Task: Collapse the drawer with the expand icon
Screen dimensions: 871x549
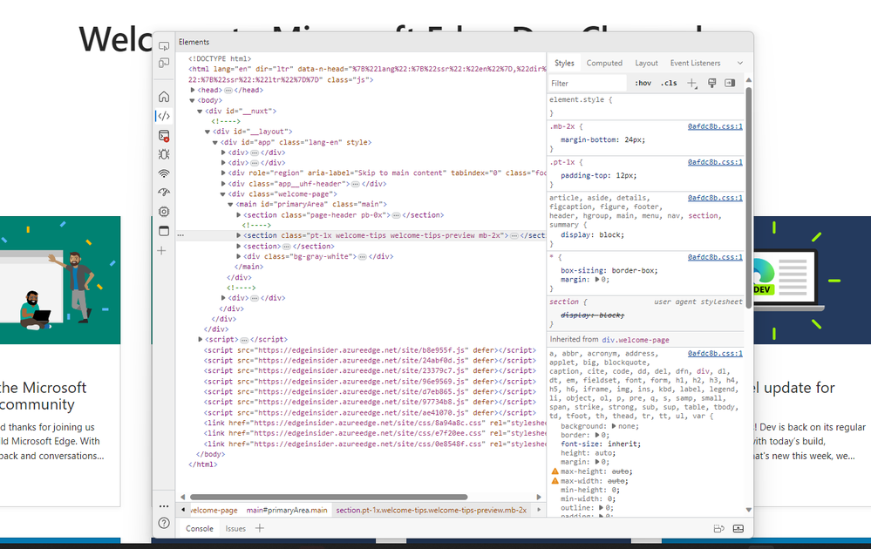Action: (x=738, y=528)
